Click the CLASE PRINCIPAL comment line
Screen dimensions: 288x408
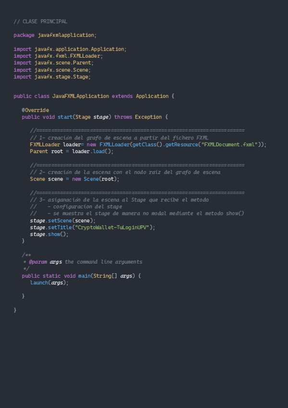[x=40, y=21]
